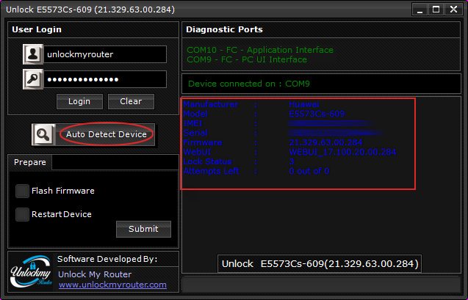This screenshot has height=300, width=468.
Task: Select COM10 - FC - Application Interface line
Action: click(x=260, y=50)
